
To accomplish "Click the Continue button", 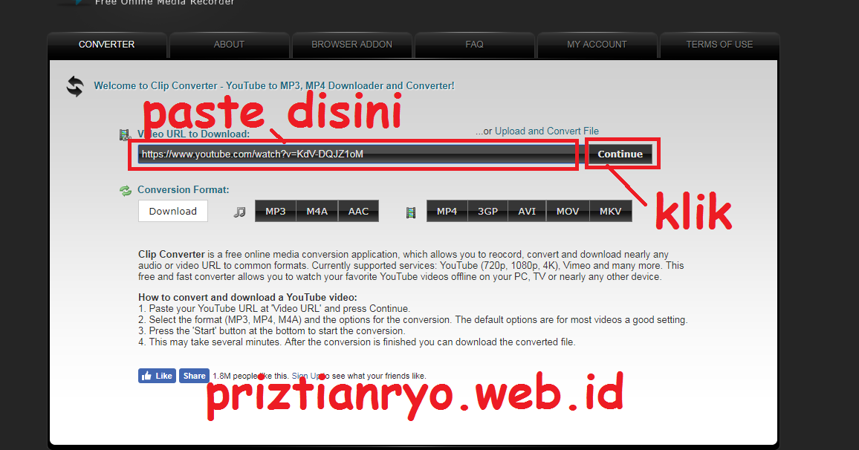I will pyautogui.click(x=620, y=154).
